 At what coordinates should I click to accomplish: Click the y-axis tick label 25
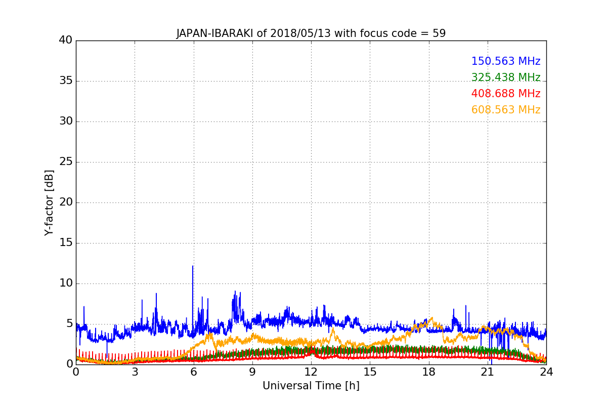coord(66,162)
